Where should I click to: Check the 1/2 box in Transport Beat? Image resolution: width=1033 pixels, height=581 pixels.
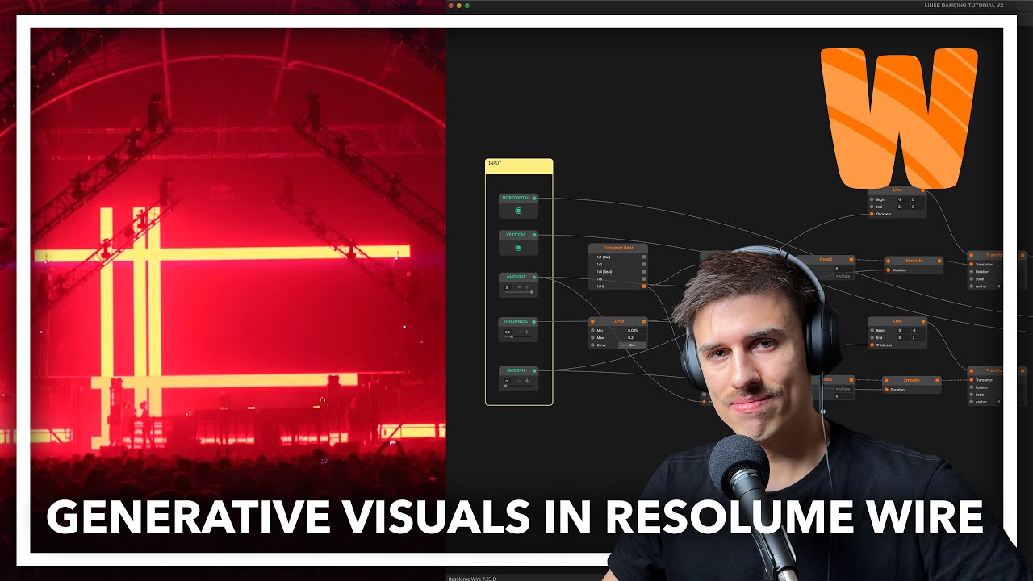coord(643,264)
